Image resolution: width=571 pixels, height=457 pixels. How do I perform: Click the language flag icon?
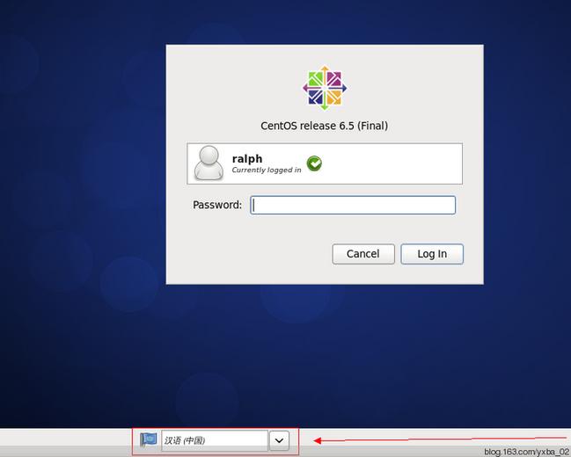pos(149,440)
